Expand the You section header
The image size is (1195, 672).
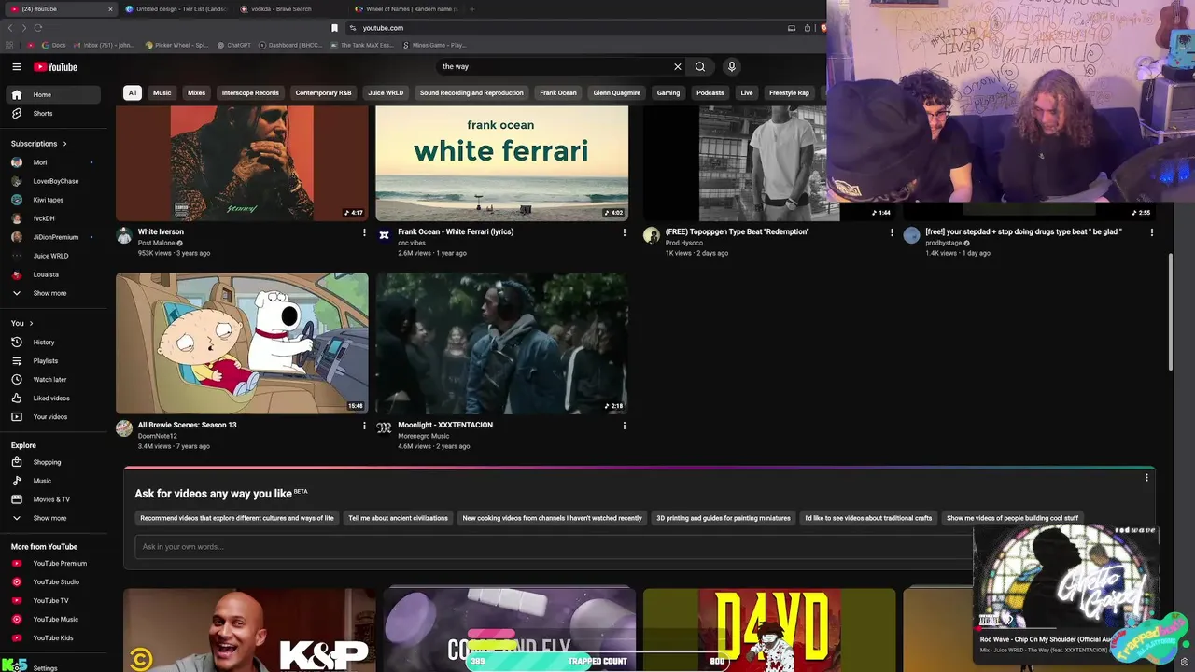[x=22, y=323]
